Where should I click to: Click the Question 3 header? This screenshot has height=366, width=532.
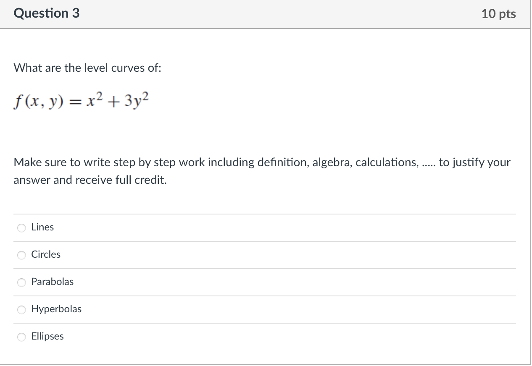pos(47,13)
